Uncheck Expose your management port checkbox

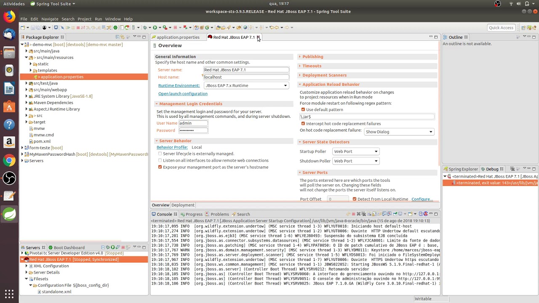160,167
